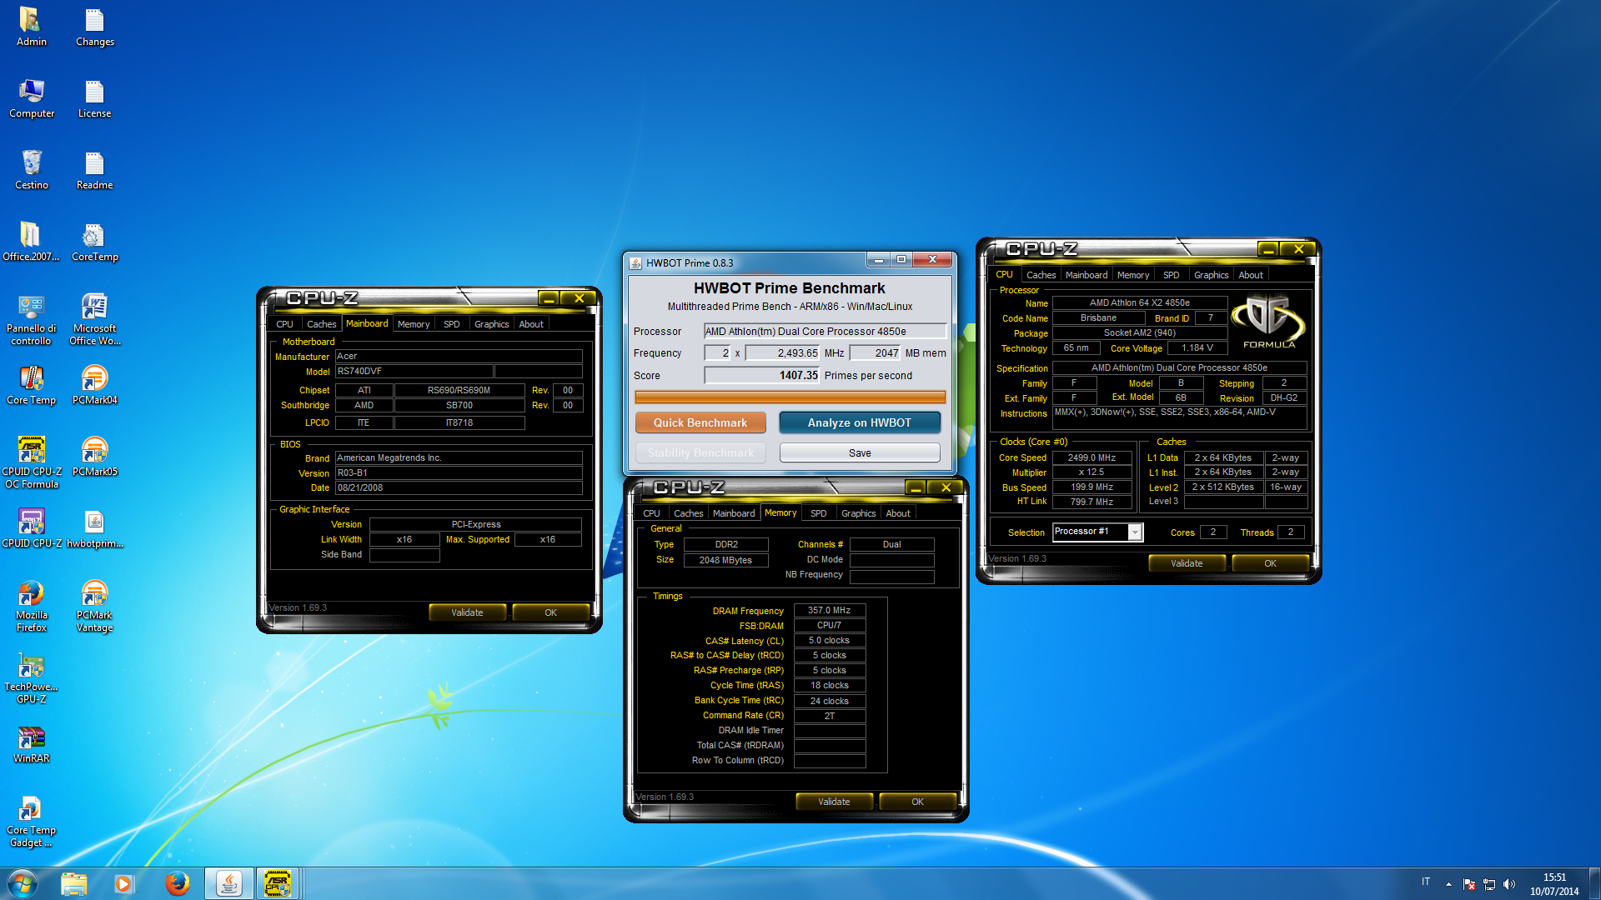Click the Processor name field in HWBOT Prime
Screen dimensions: 1601x900
click(x=825, y=331)
